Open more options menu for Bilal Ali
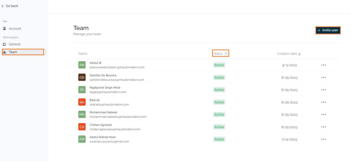The width and height of the screenshot is (351, 161). pyautogui.click(x=323, y=102)
